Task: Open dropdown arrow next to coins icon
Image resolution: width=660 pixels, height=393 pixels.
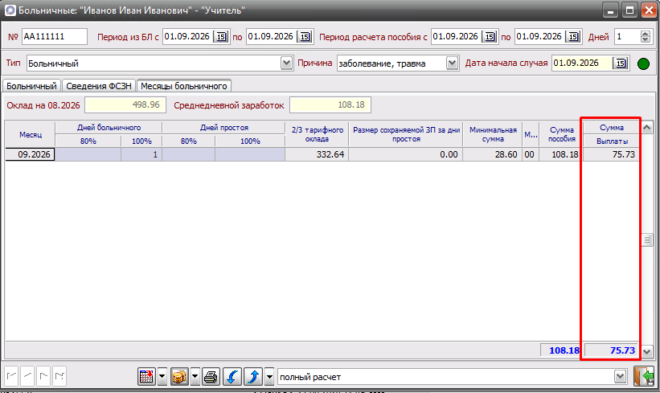Action: tap(195, 377)
